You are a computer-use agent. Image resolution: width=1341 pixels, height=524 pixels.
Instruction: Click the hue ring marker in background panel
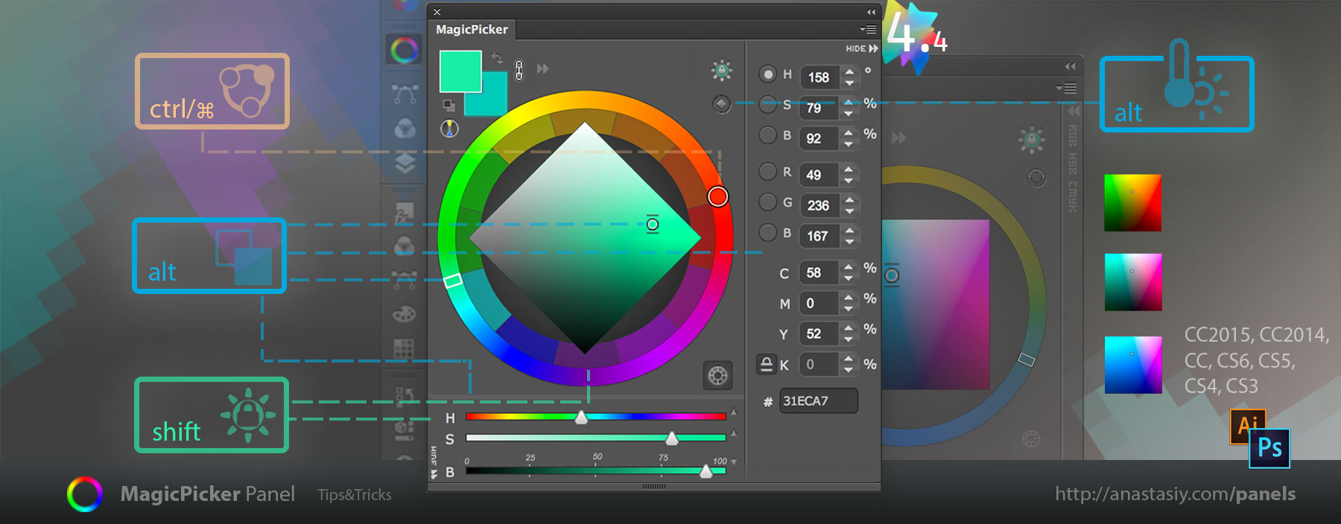coord(1026,360)
